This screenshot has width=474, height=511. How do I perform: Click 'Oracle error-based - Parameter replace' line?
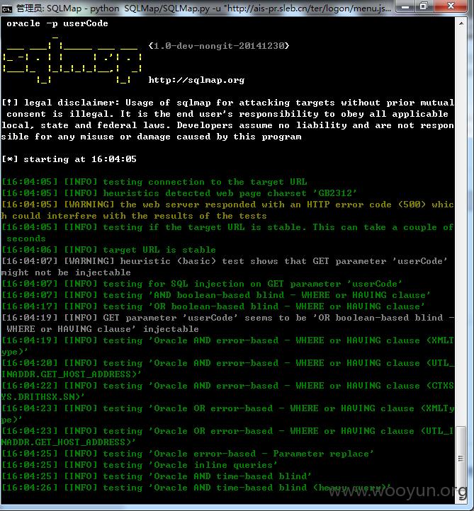coord(188,454)
